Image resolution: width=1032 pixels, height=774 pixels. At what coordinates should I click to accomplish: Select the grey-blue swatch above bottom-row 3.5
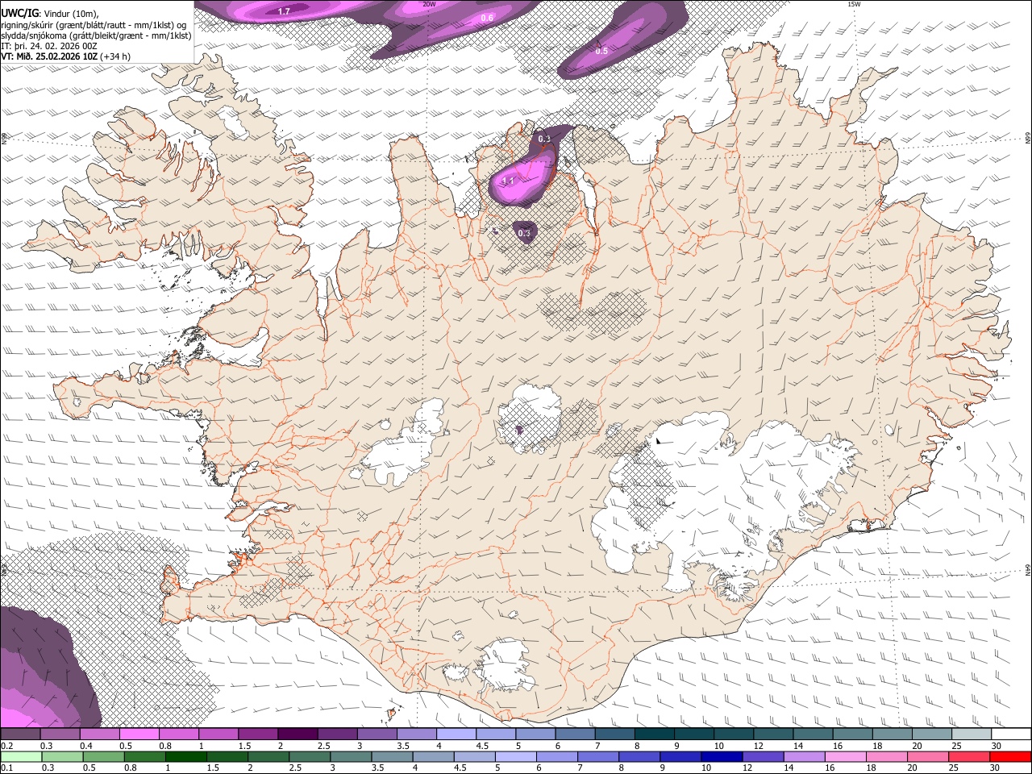[392, 756]
